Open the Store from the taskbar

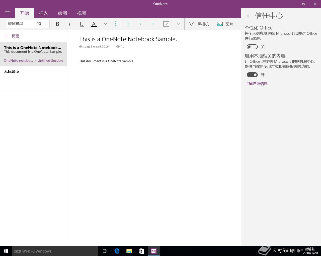(141, 251)
